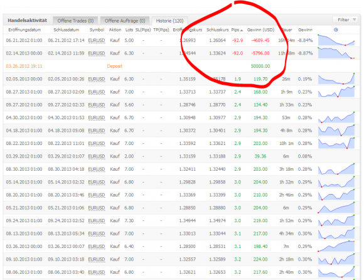Image resolution: width=364 pixels, height=280 pixels.
Task: Click the orange Deposit entry label
Action: pos(115,66)
